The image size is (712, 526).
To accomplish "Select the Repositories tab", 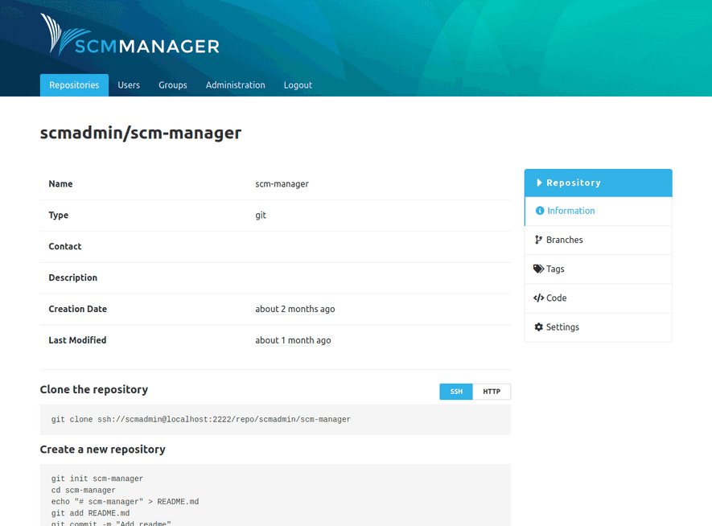I will coord(73,84).
